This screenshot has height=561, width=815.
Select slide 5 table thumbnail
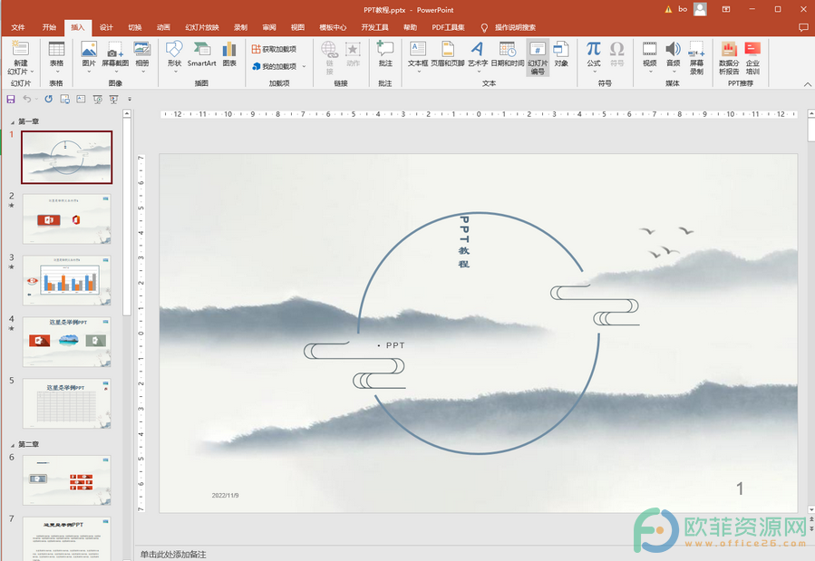(x=66, y=403)
